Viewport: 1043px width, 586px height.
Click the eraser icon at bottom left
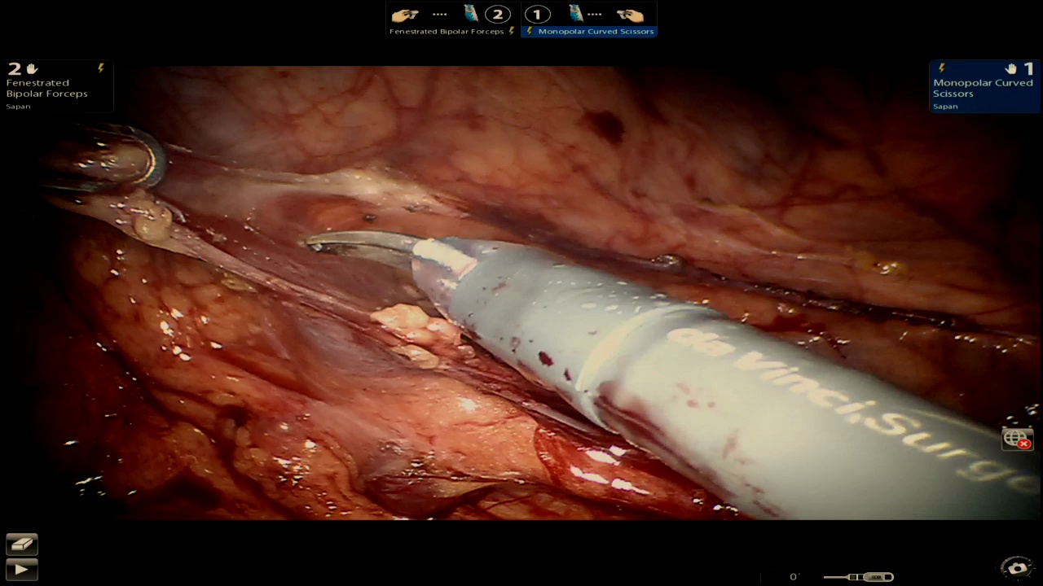[22, 544]
